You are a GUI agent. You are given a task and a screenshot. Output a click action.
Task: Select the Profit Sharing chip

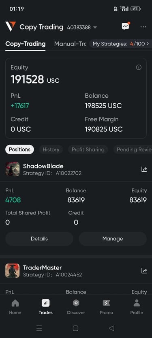tap(88, 150)
